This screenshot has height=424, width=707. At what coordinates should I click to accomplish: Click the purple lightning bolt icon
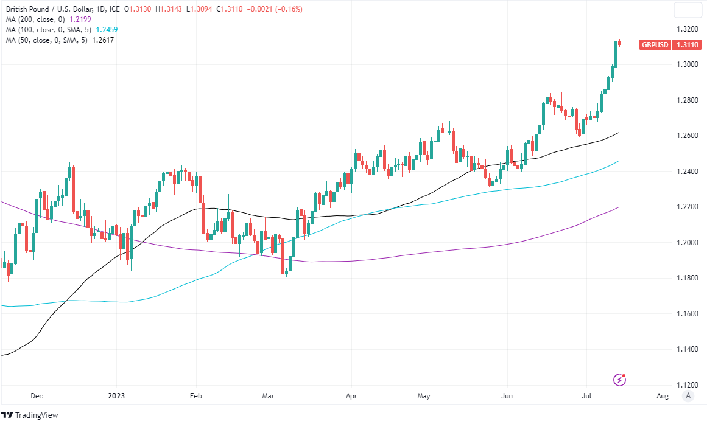(x=620, y=380)
